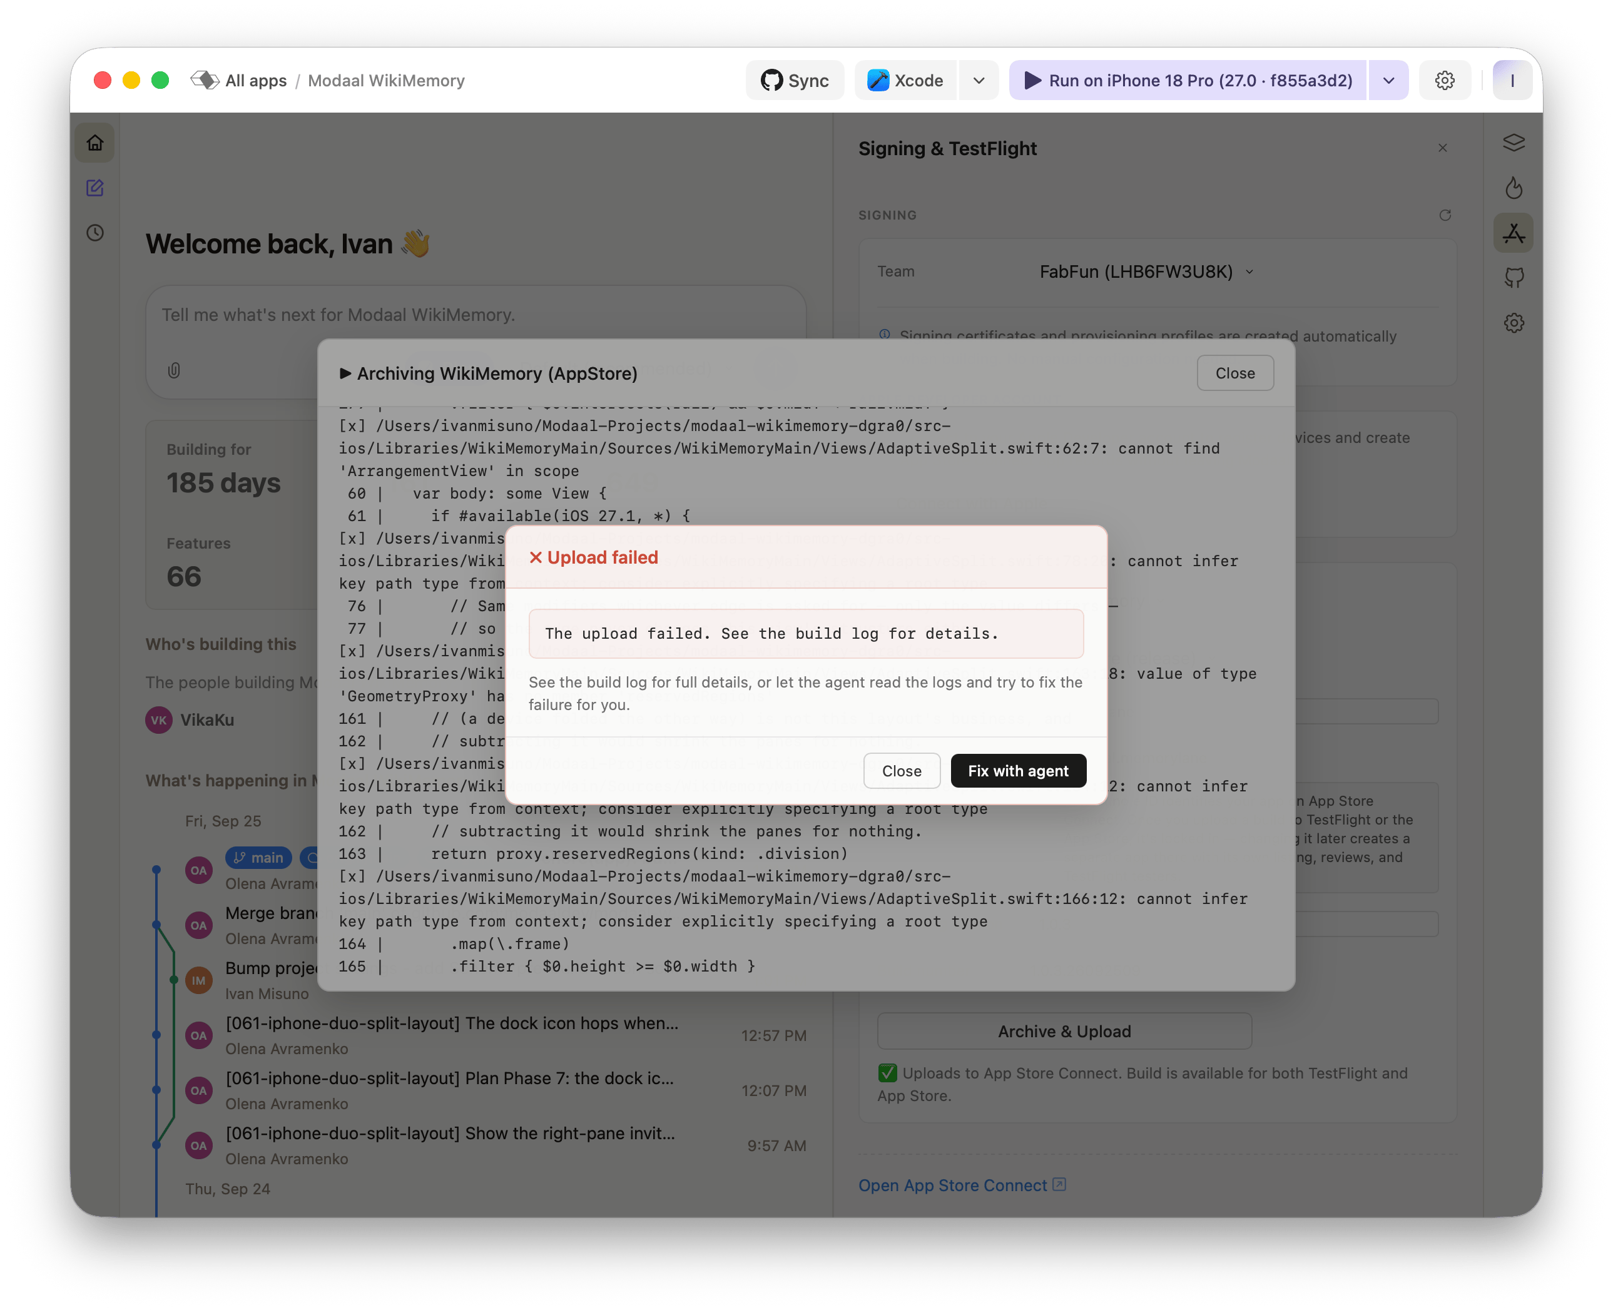
Task: Click the GitHub Sync button
Action: pyautogui.click(x=795, y=81)
